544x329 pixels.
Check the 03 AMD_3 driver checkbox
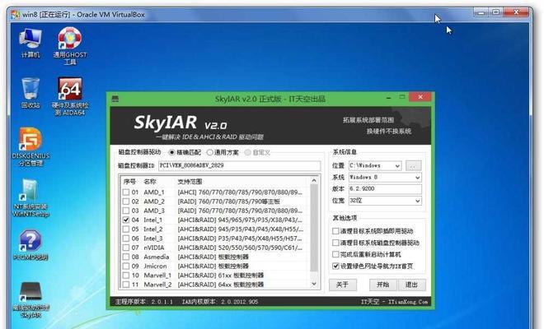pyautogui.click(x=126, y=211)
